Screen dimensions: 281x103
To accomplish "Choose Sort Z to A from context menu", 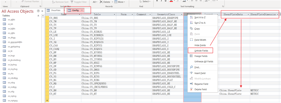I will [203, 23].
